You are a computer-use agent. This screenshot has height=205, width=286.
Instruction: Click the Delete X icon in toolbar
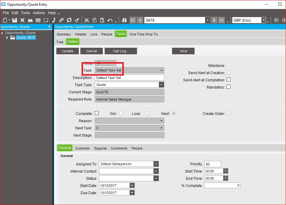(x=22, y=20)
